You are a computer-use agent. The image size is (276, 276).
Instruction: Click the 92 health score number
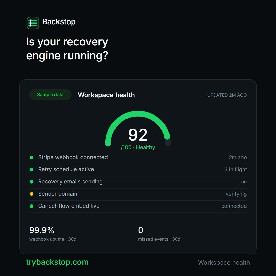pos(138,135)
